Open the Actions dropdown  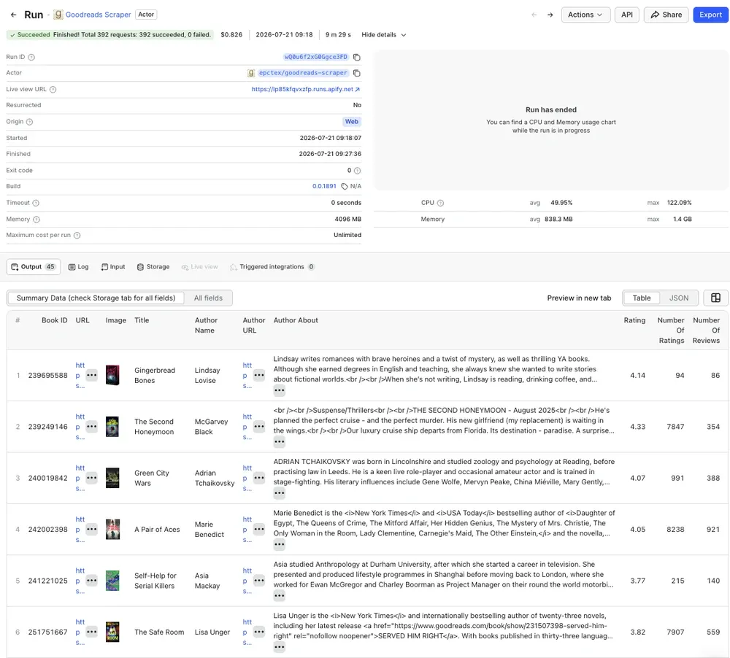[585, 15]
